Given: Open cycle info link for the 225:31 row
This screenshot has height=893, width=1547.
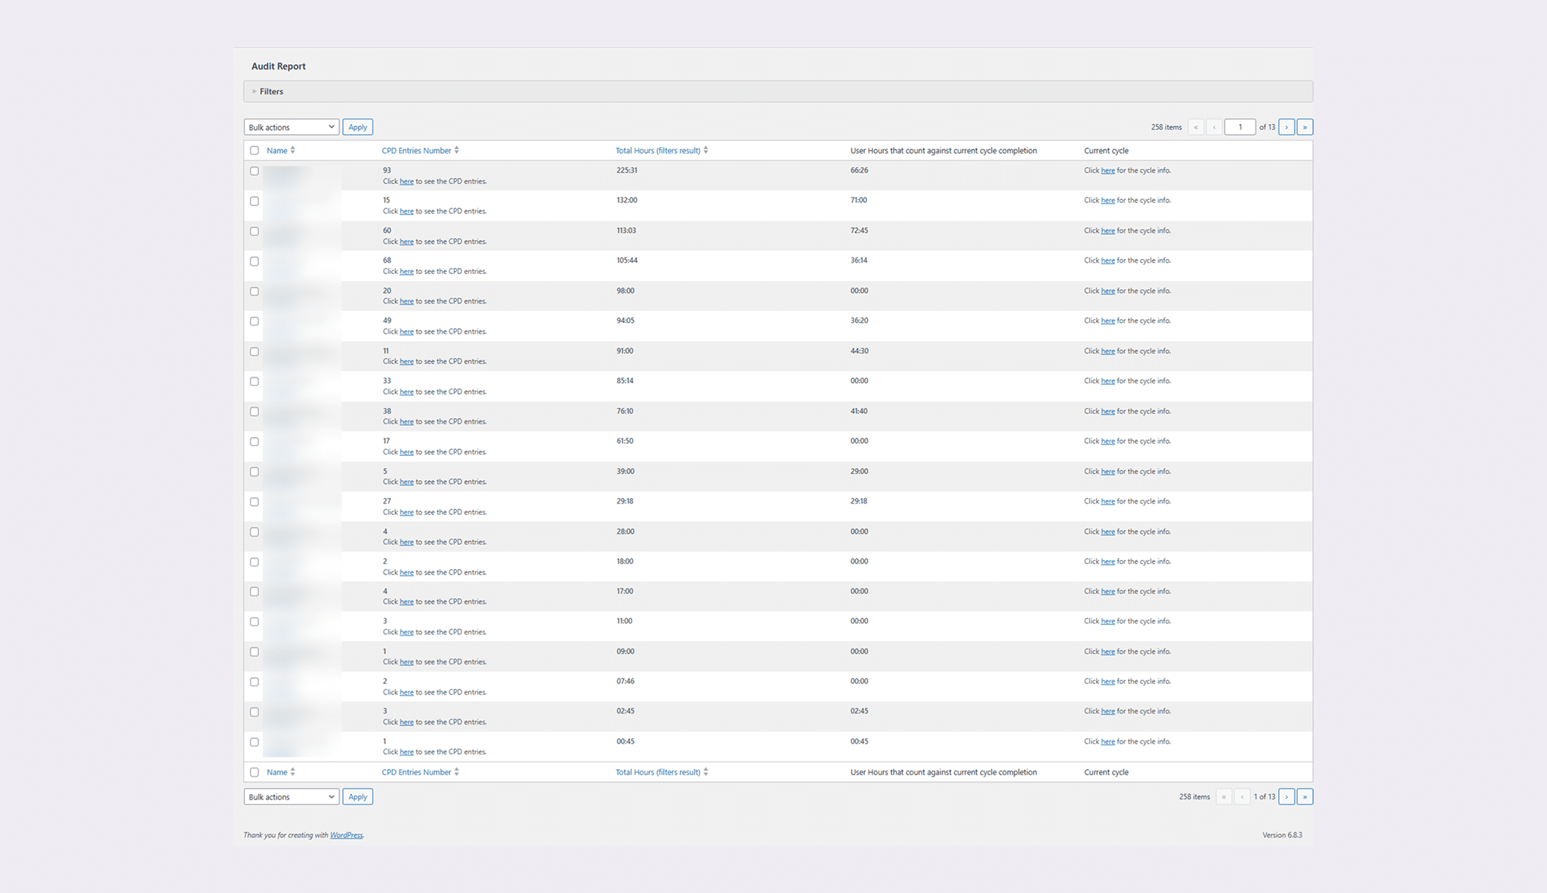Looking at the screenshot, I should [x=1107, y=171].
